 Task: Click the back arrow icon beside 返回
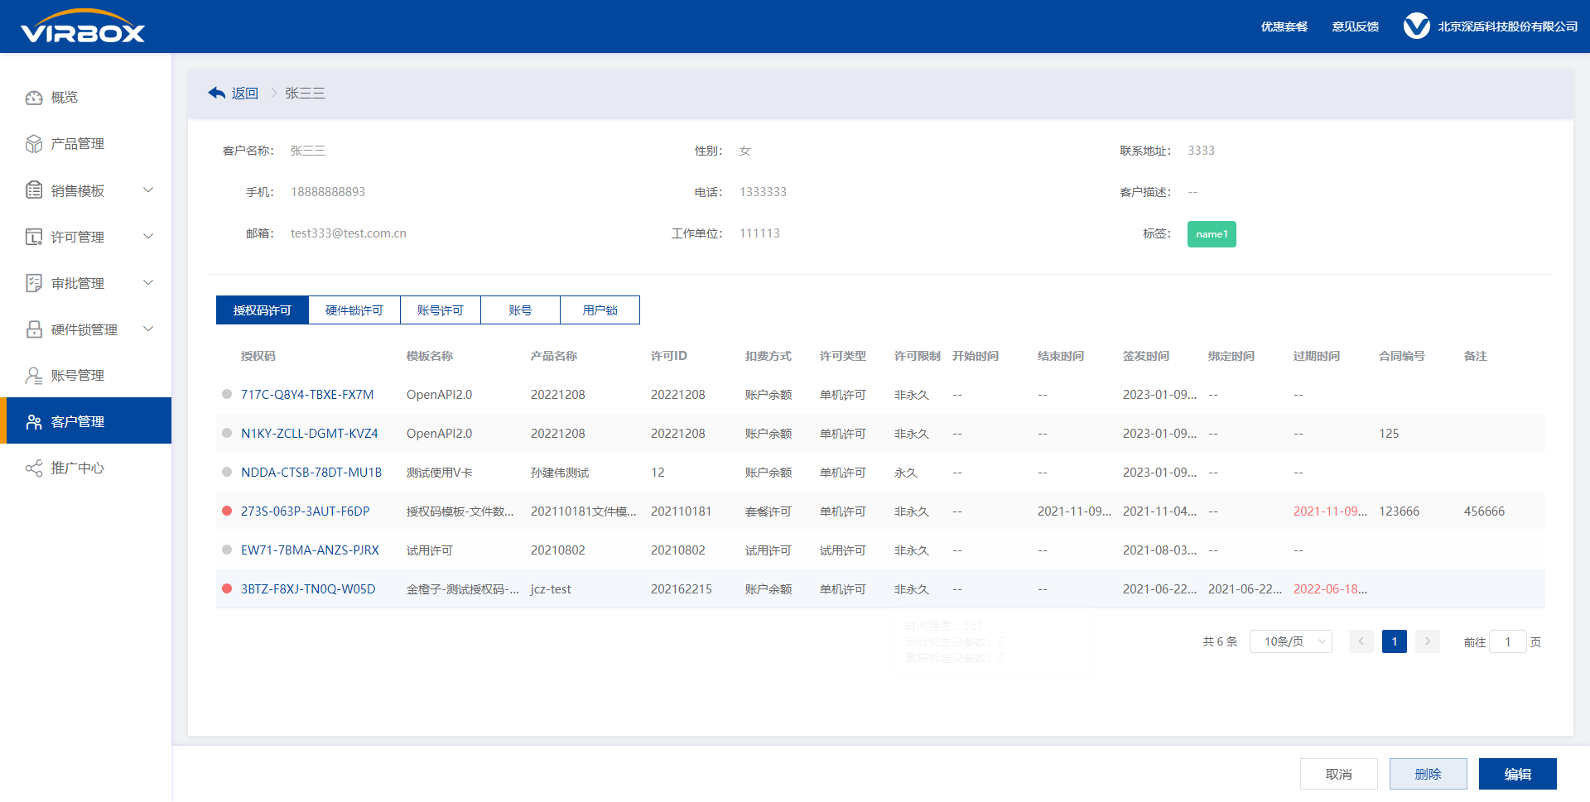217,93
